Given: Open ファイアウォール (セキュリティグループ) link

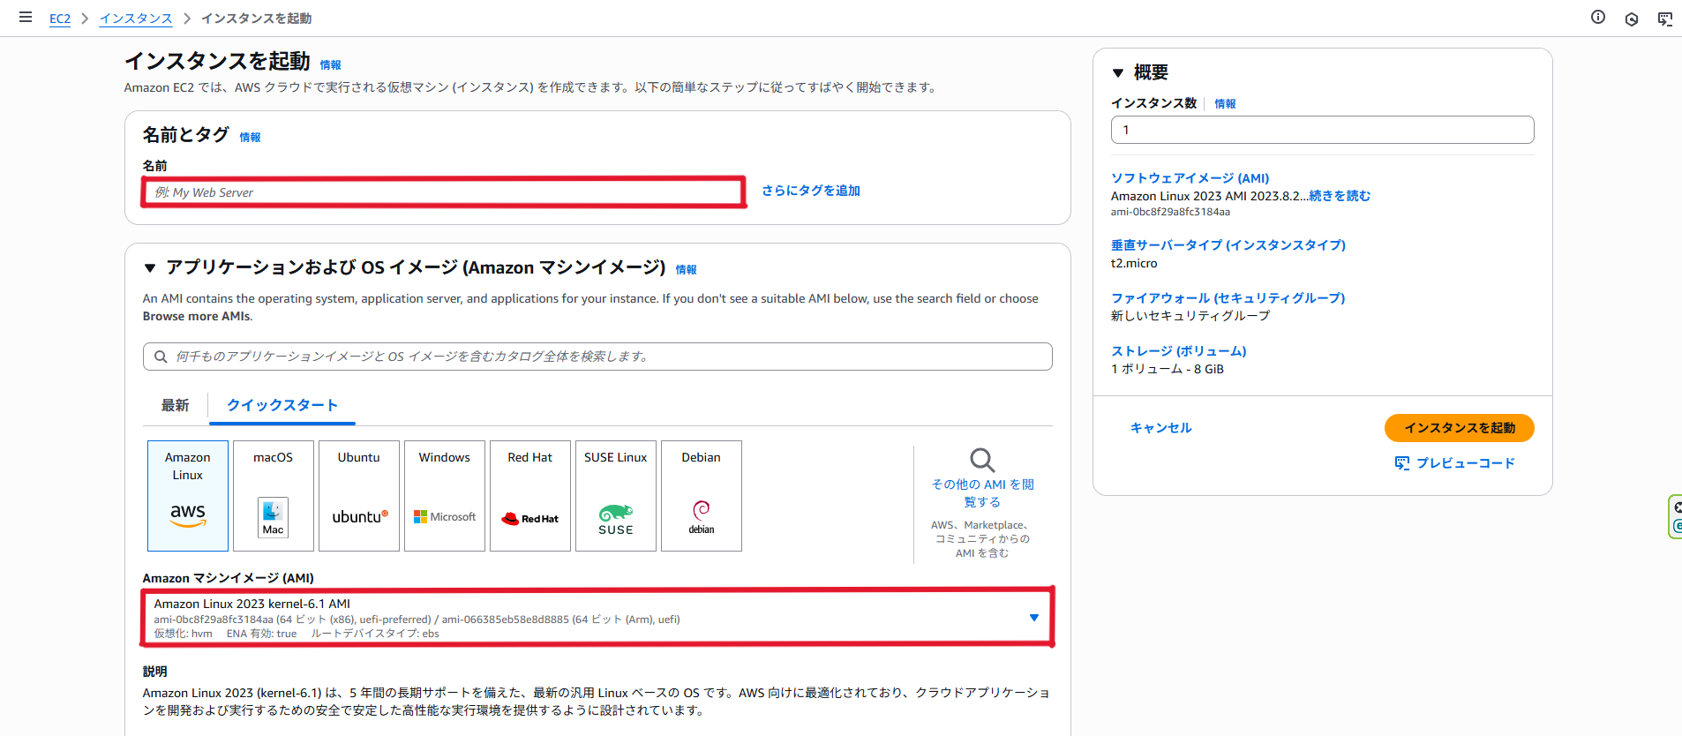Looking at the screenshot, I should click(x=1228, y=298).
